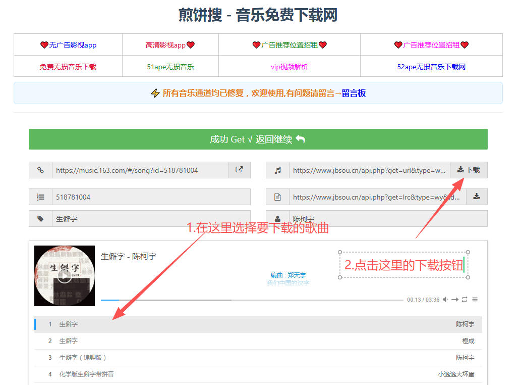Click the lyrics download icon button
521x385 pixels.
pyautogui.click(x=476, y=197)
